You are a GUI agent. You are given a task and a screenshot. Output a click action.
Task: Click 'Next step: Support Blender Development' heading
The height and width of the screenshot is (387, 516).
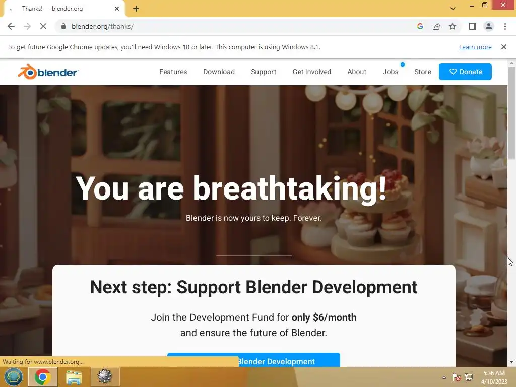point(254,287)
